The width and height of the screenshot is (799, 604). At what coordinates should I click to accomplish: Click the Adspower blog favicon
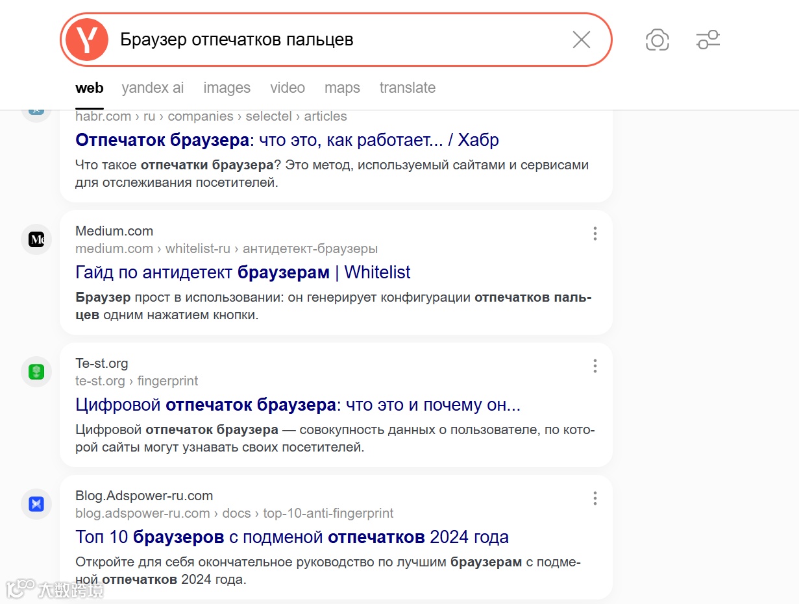(x=36, y=504)
